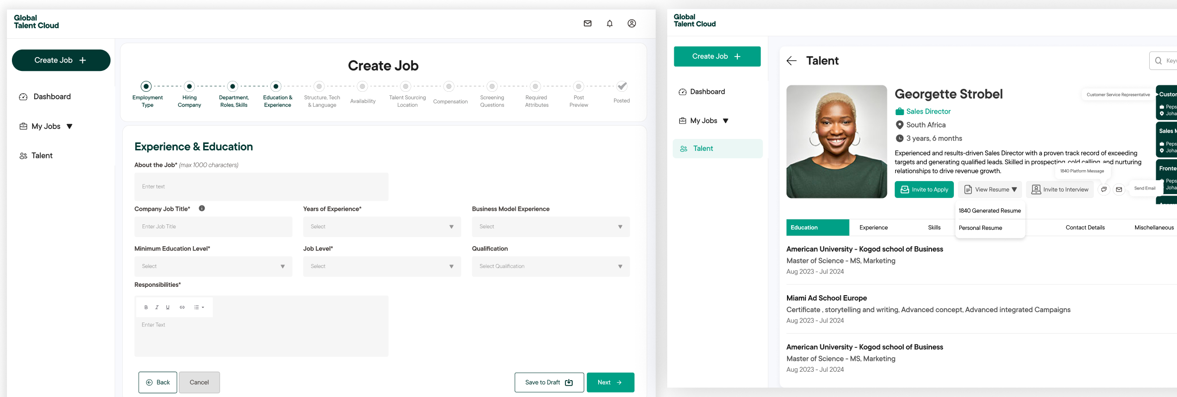Toggle italic formatting in Responsibilities editor
This screenshot has width=1177, height=397.
click(x=157, y=307)
